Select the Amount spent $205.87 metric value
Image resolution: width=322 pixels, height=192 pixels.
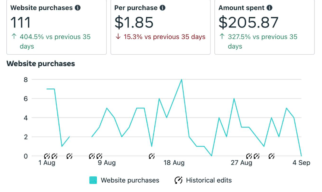pyautogui.click(x=249, y=23)
